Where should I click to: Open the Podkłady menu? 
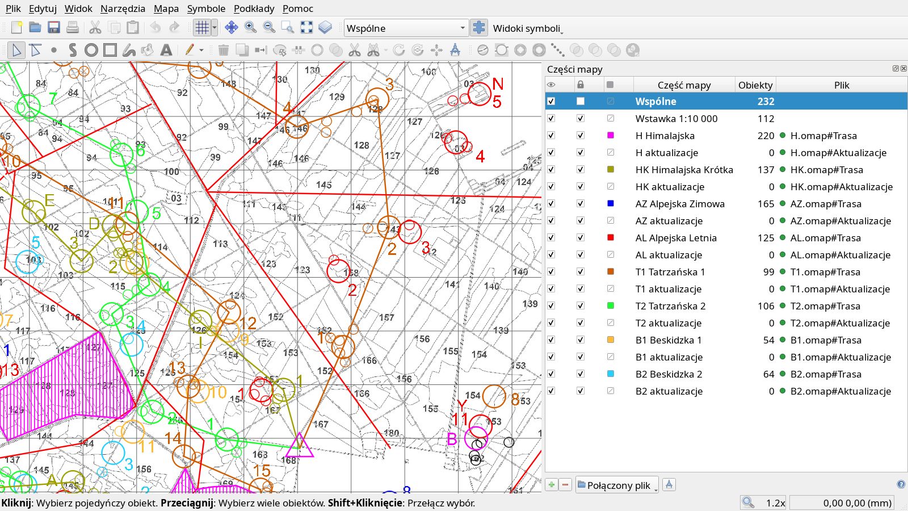(254, 9)
